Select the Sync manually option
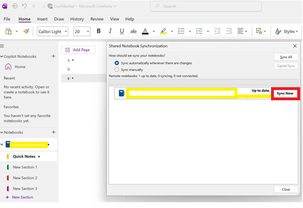Image resolution: width=303 pixels, height=208 pixels. pyautogui.click(x=117, y=70)
